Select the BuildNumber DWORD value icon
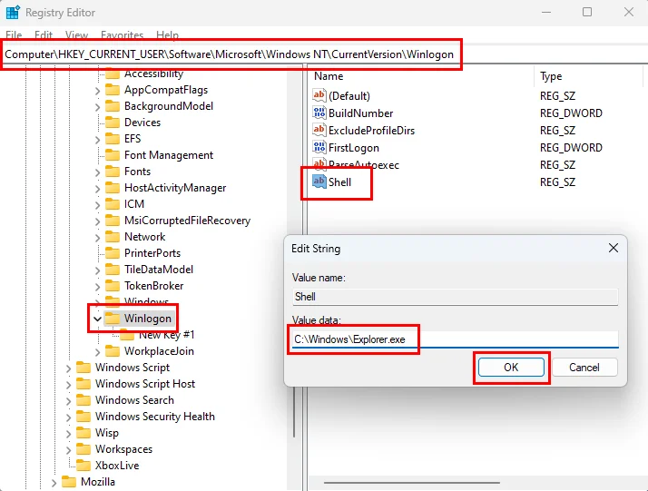Screen dimensions: 648x491 (x=319, y=113)
